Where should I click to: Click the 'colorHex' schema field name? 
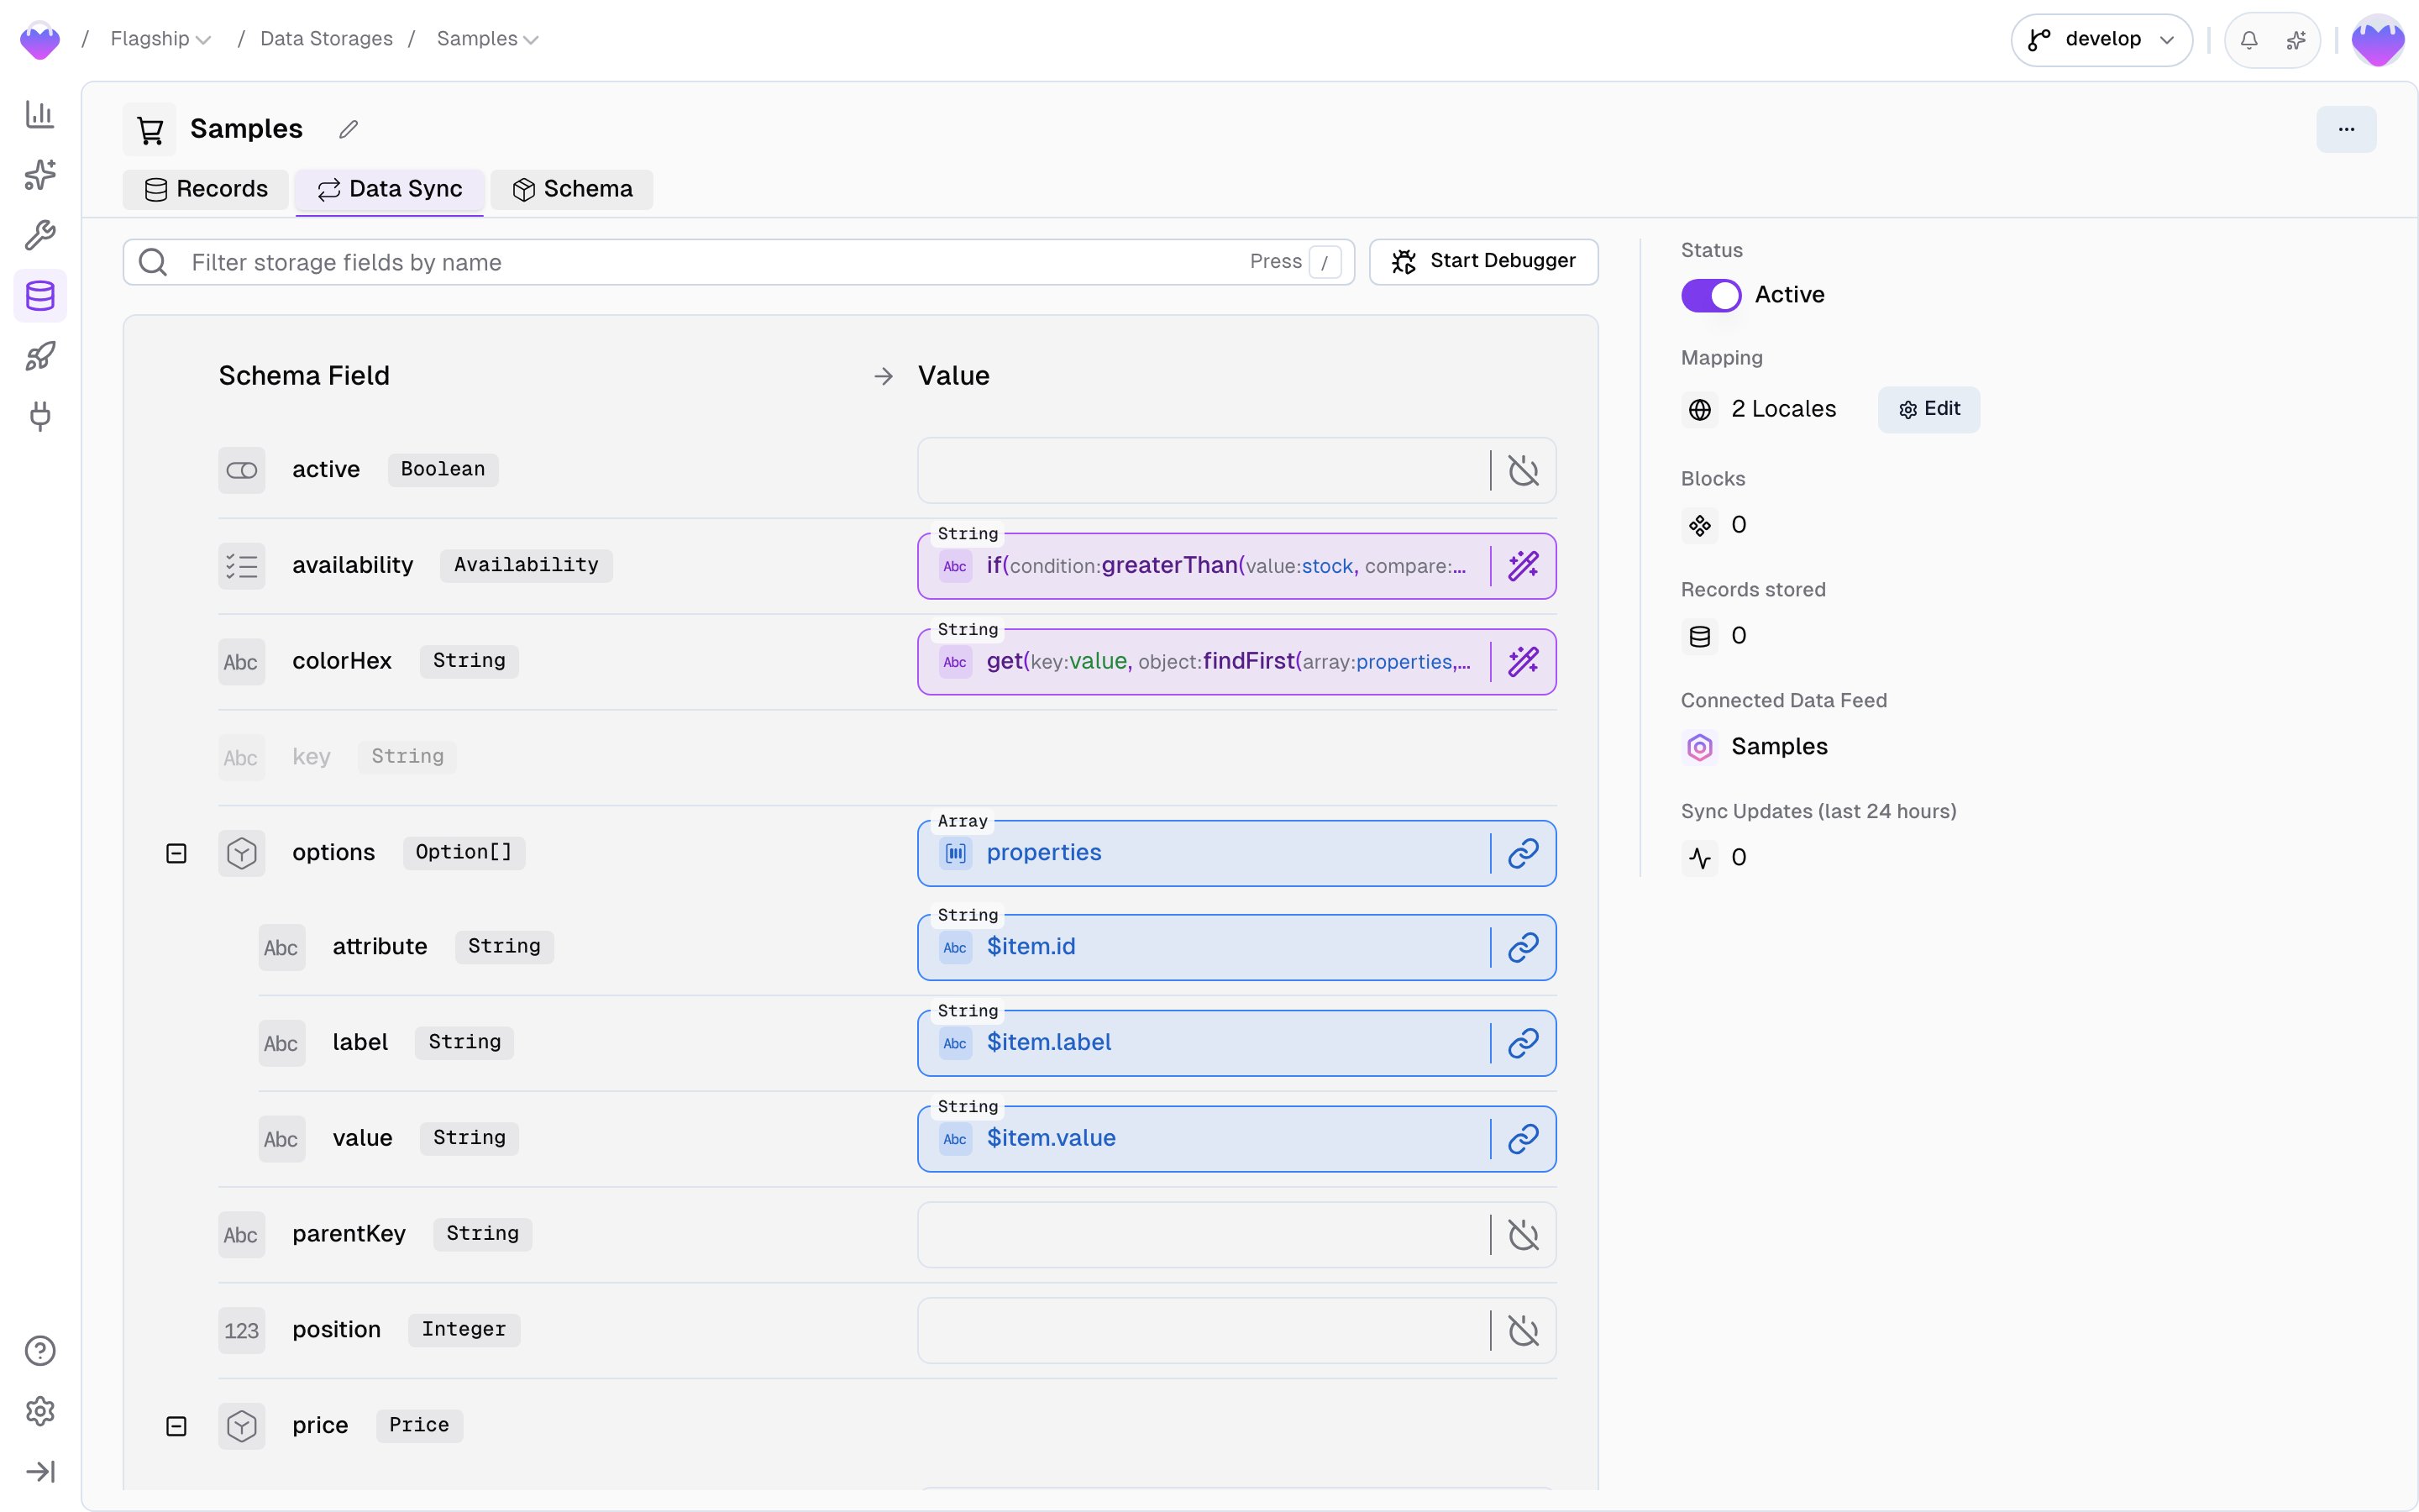342,661
